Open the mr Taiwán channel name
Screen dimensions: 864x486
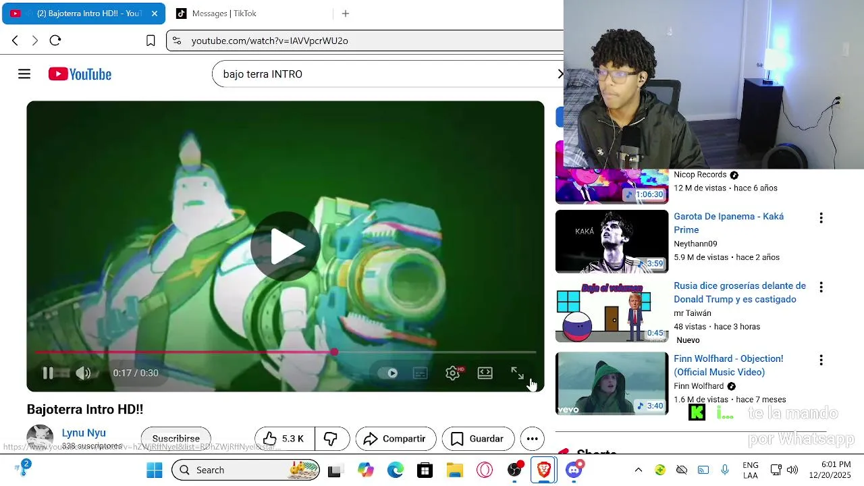[x=692, y=313]
